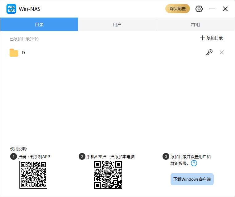Switch to the 目录 tab
Viewport: 235px width, 197px height.
pos(39,25)
